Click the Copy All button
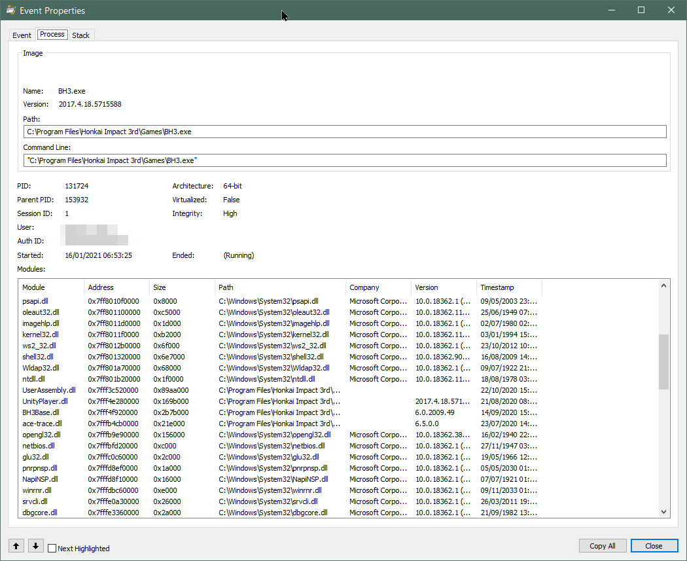This screenshot has height=561, width=687. click(x=603, y=546)
